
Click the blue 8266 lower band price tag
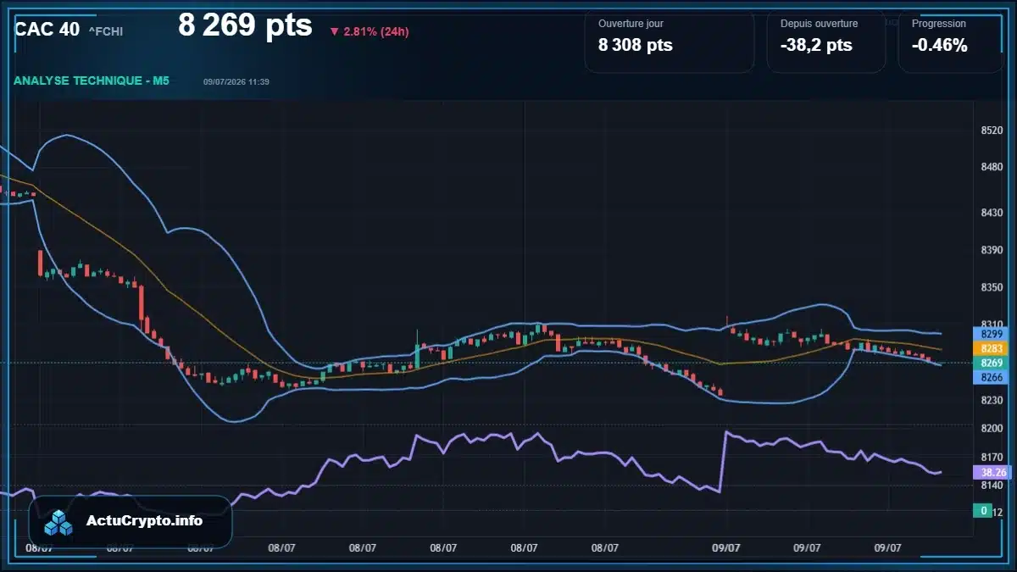click(992, 377)
